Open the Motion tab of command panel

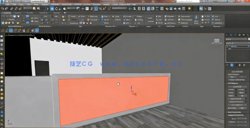239,35
